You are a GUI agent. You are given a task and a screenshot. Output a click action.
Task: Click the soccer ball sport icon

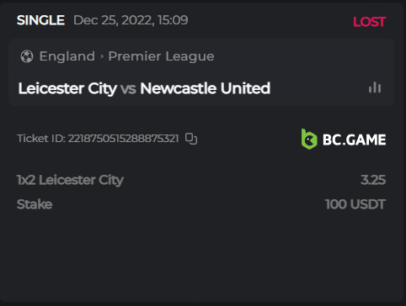(x=27, y=56)
